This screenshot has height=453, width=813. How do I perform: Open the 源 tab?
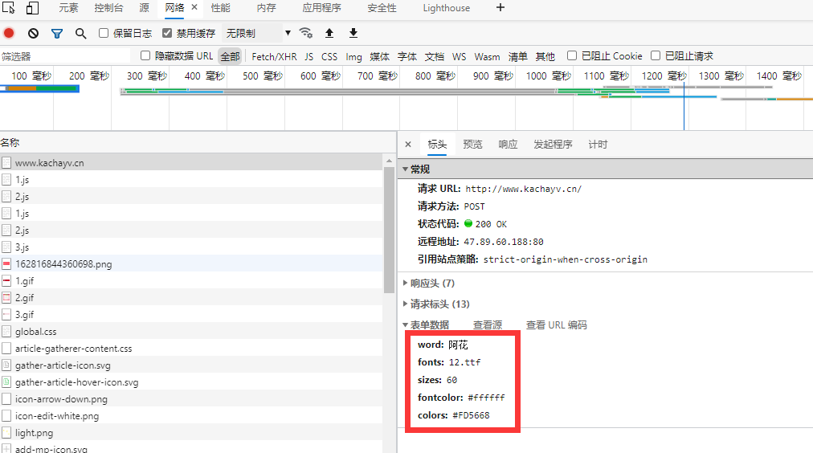tap(144, 8)
